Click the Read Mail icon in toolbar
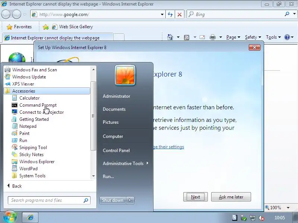This screenshot has width=298, height=223. pos(202,37)
